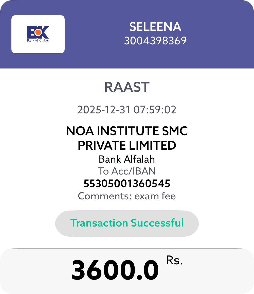Select the sender name SELEENA
Viewport: 254px width, 294px height.
pyautogui.click(x=155, y=27)
